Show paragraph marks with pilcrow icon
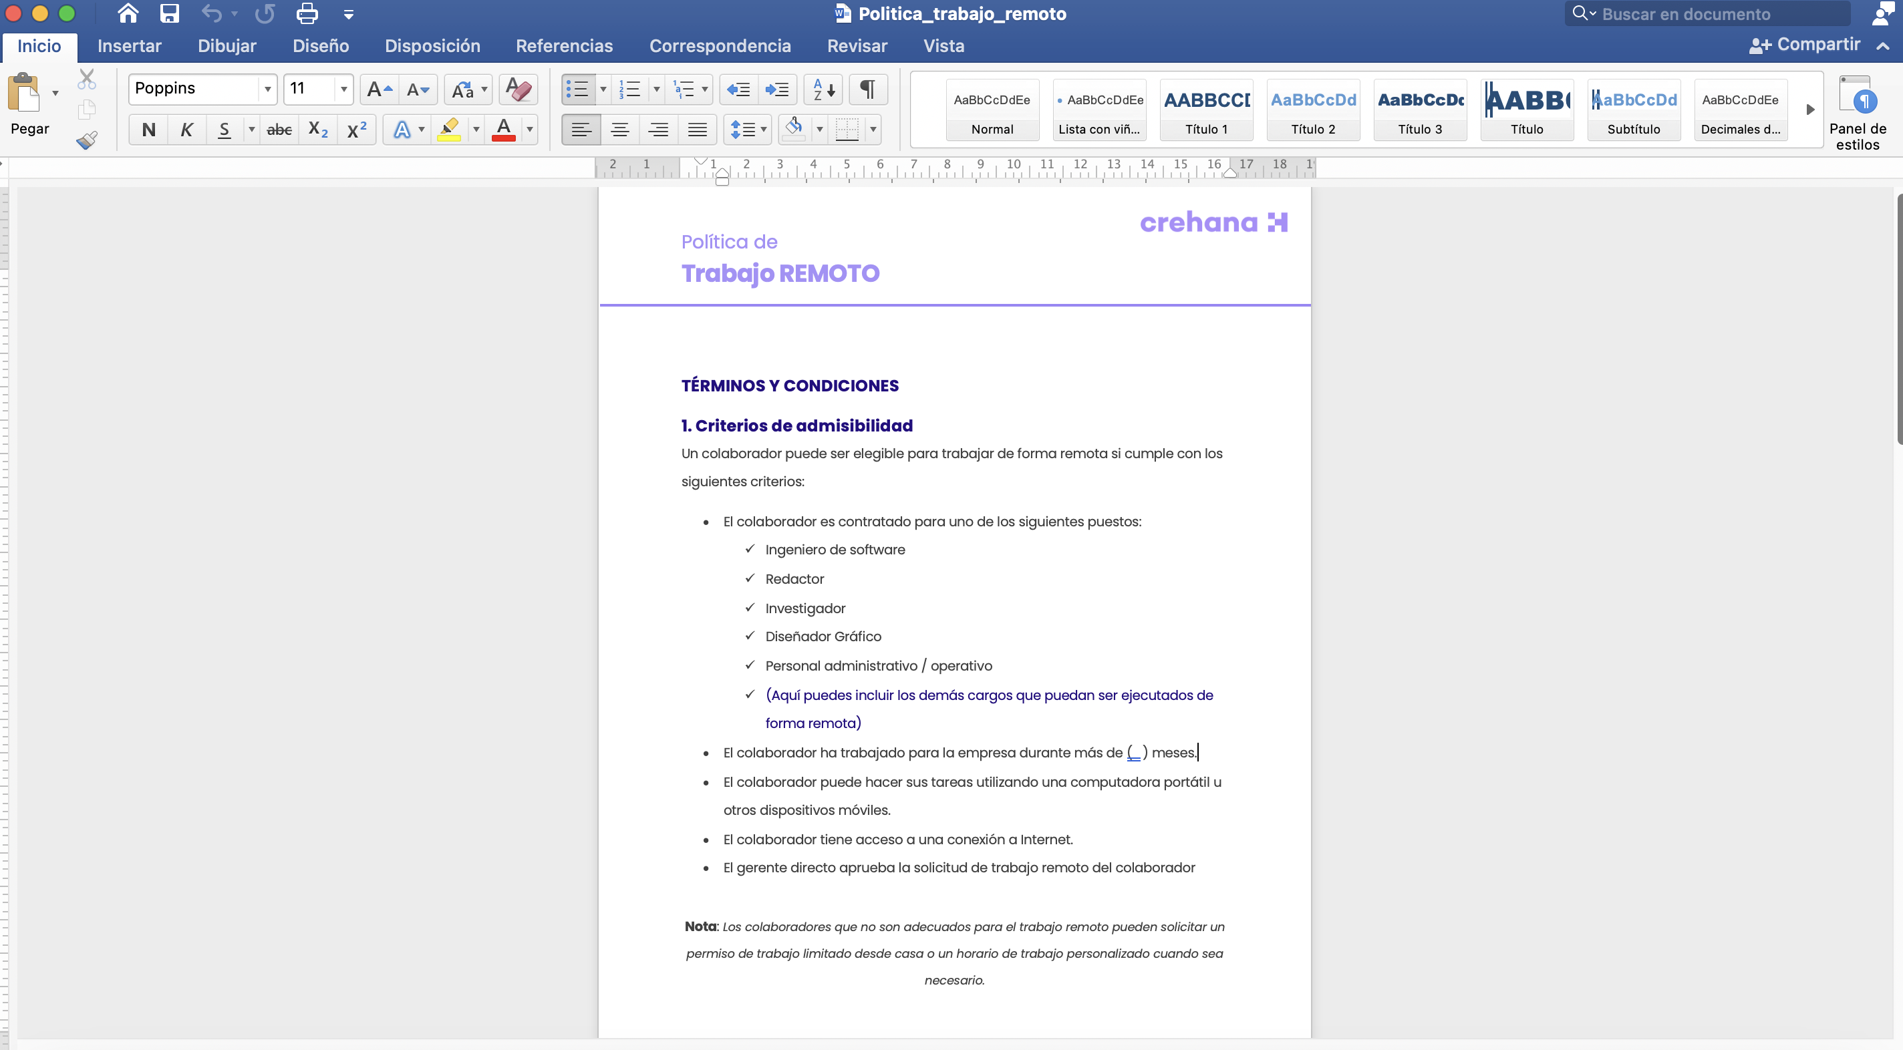The image size is (1903, 1050). point(868,90)
